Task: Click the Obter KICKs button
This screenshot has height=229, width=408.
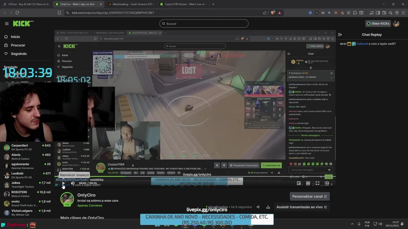Action: pos(378,24)
